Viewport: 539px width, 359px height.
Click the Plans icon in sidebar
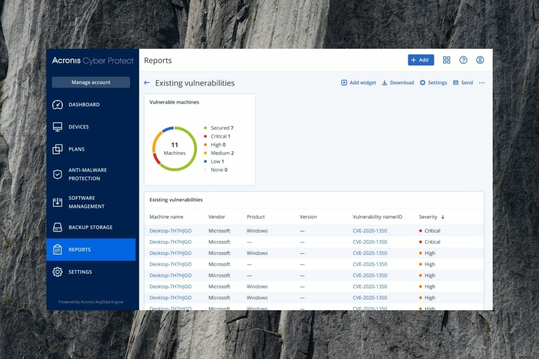(x=57, y=149)
